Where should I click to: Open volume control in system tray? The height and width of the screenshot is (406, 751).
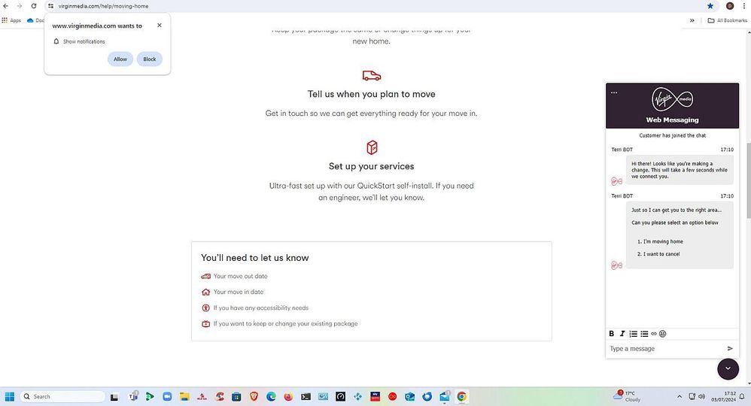(x=701, y=396)
